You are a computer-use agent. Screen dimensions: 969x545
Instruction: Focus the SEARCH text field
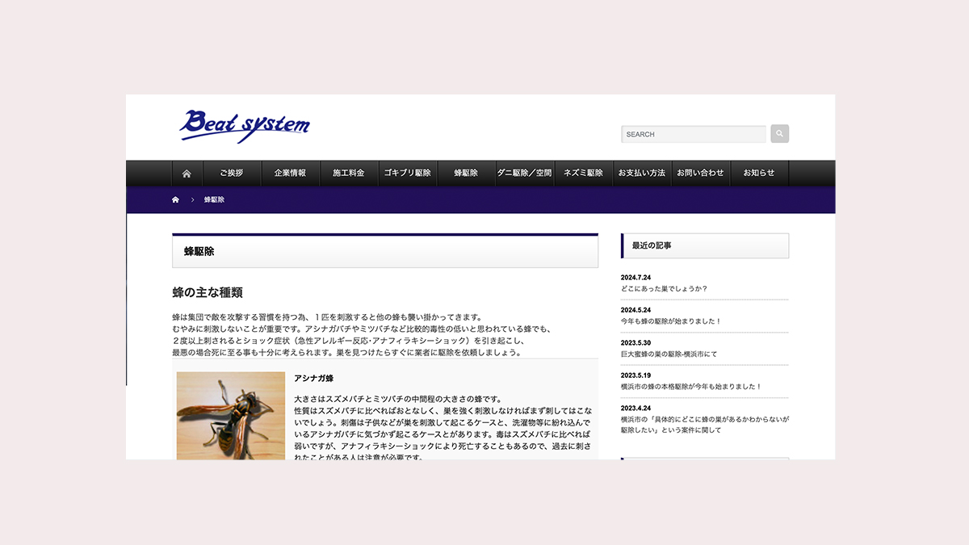coord(693,134)
